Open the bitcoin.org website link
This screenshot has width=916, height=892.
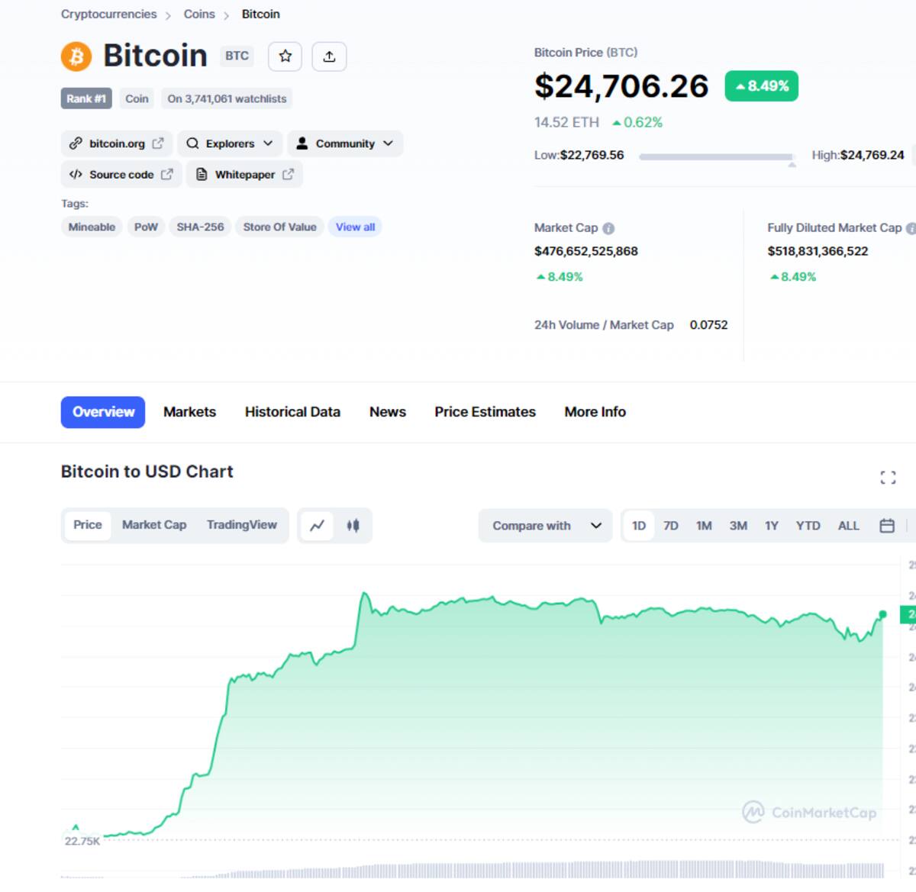pyautogui.click(x=116, y=143)
